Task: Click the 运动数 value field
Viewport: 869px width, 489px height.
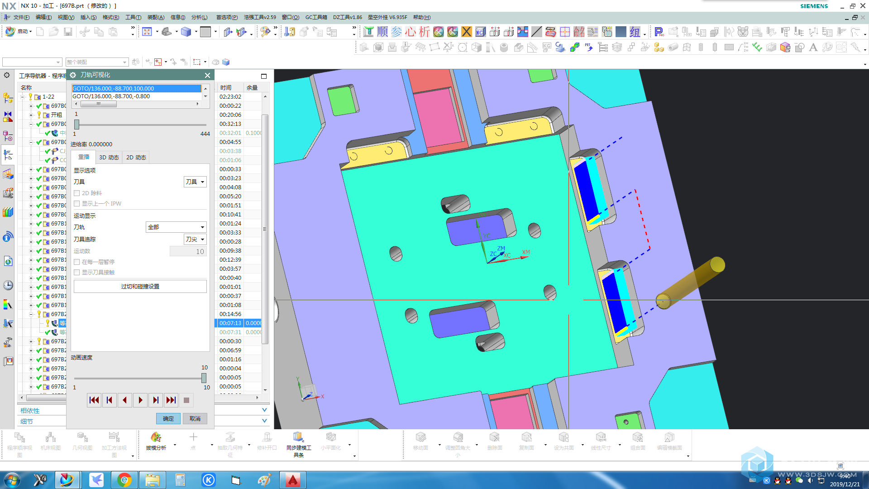Action: 188,252
